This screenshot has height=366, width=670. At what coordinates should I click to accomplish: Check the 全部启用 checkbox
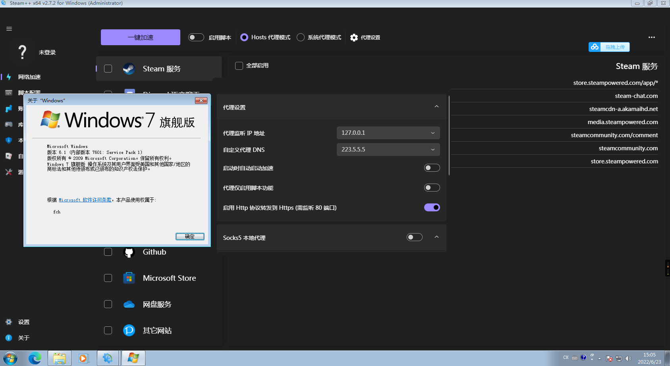point(239,65)
